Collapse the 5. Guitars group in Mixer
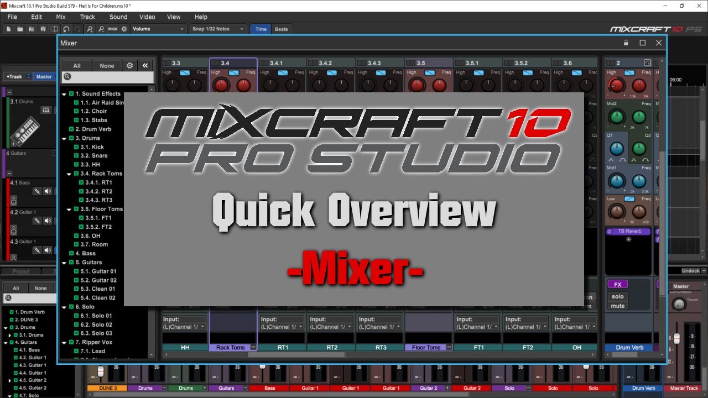708x398 pixels. click(x=64, y=263)
